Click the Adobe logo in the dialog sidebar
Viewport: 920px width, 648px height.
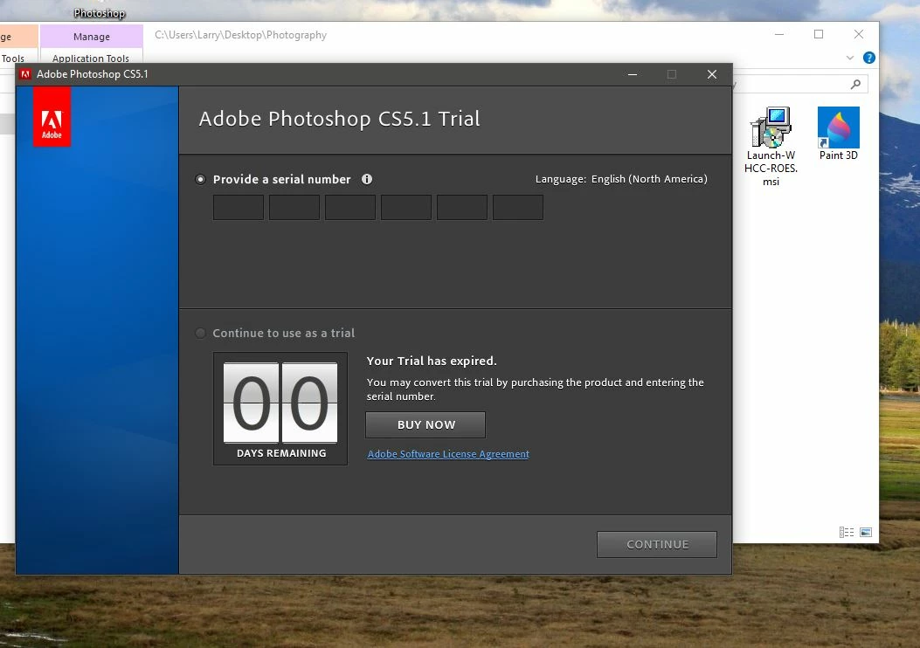pos(52,116)
